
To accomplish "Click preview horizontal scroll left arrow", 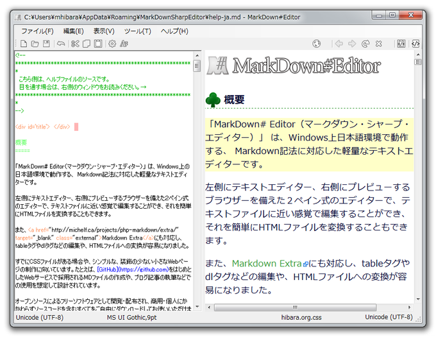I will tap(209, 307).
